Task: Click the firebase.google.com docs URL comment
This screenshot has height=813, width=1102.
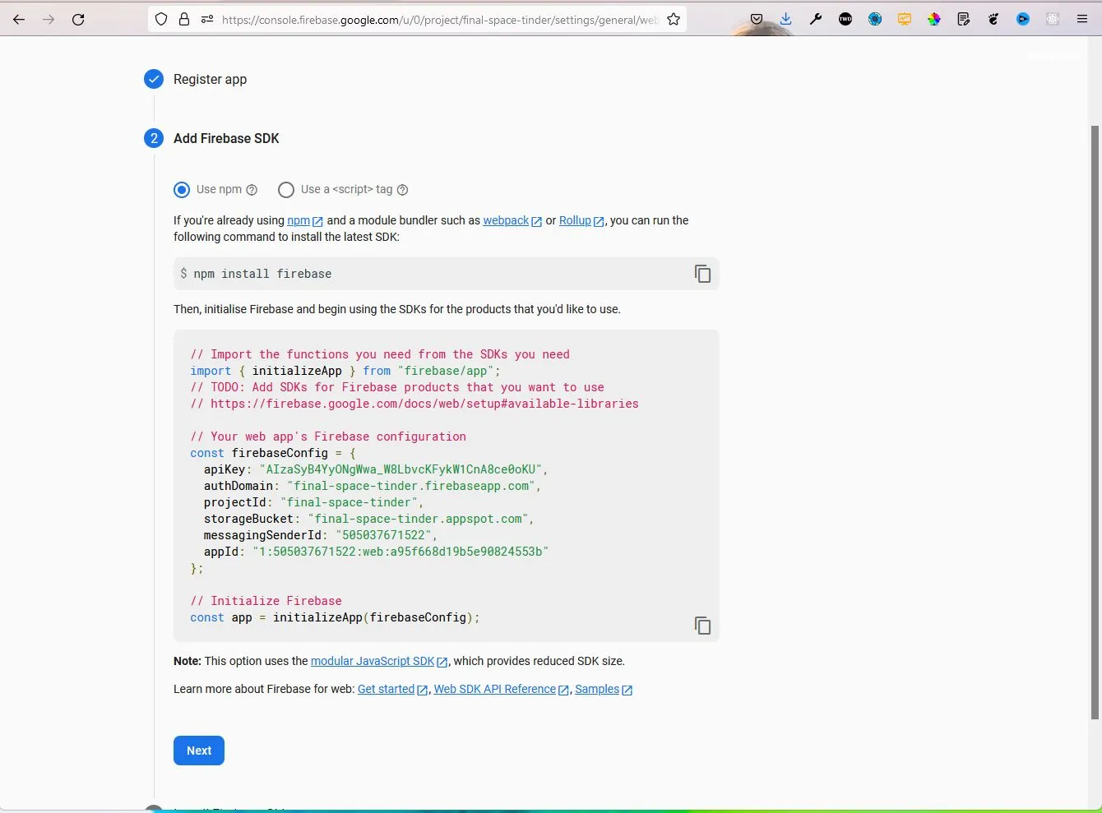Action: [x=414, y=404]
